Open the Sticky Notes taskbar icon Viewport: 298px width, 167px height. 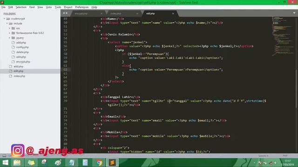point(31,162)
